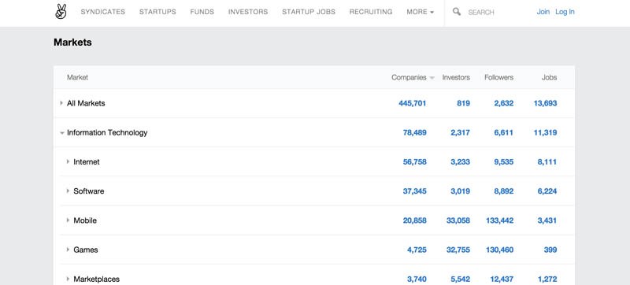The height and width of the screenshot is (285, 630).
Task: Open the Mobile market label
Action: [85, 220]
